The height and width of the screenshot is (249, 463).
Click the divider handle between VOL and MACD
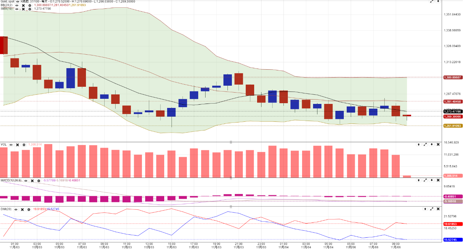coord(231,178)
